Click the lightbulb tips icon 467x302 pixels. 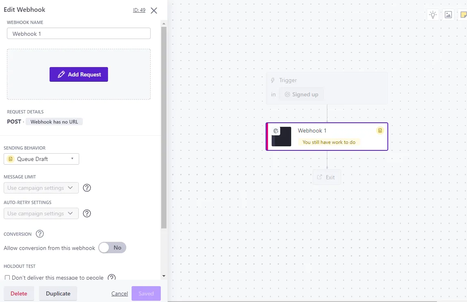(433, 14)
